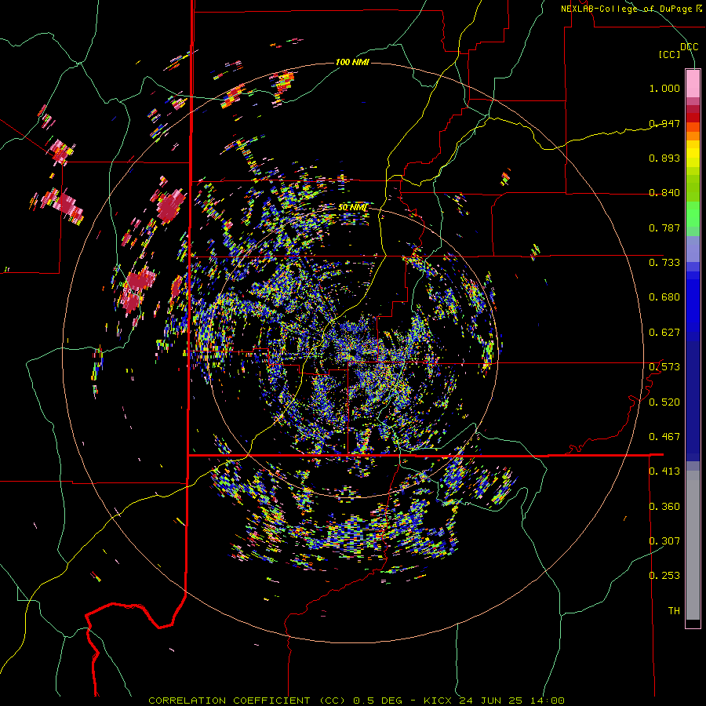
Task: Click the gray segment of the color bar
Action: pyautogui.click(x=693, y=545)
